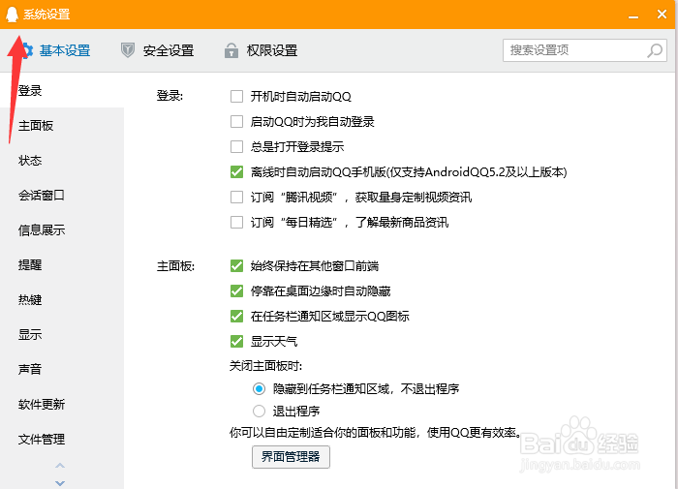Click the lock icon for 权限设置
The height and width of the screenshot is (489, 678).
pos(231,50)
